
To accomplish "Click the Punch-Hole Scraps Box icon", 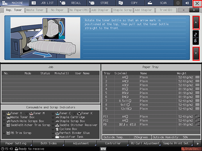I will click(x=9, y=121).
